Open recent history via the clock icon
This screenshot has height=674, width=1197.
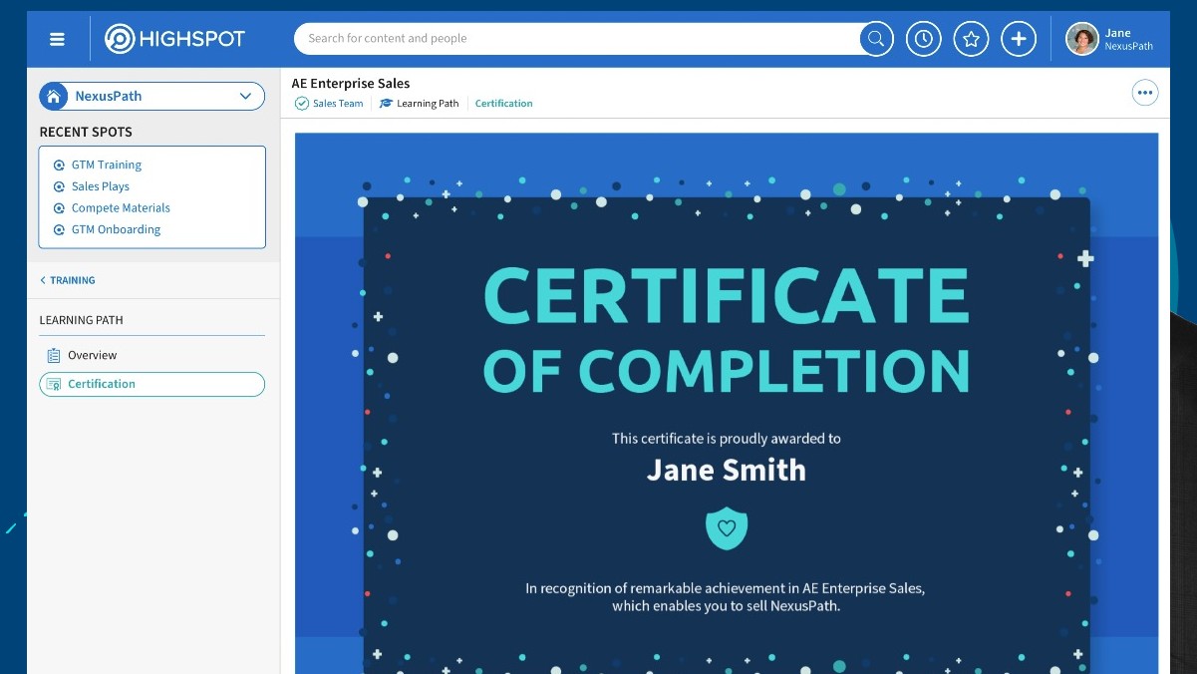click(x=923, y=38)
